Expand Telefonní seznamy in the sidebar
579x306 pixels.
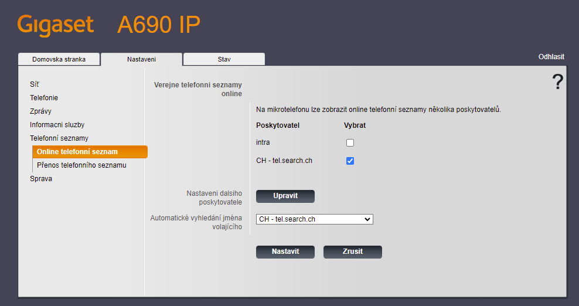(x=59, y=138)
